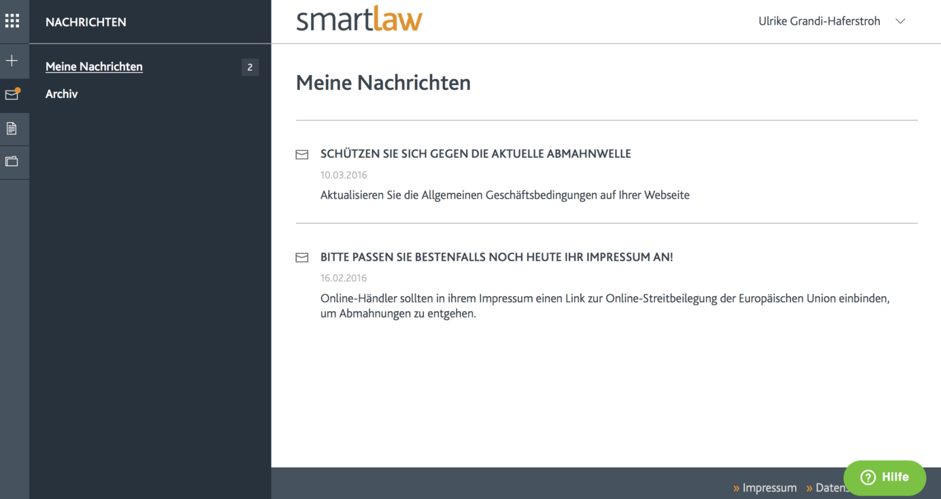Open message 'Schützen Sie sich gegen die aktuelle Abmahnwelle'
This screenshot has height=499, width=941.
click(475, 154)
